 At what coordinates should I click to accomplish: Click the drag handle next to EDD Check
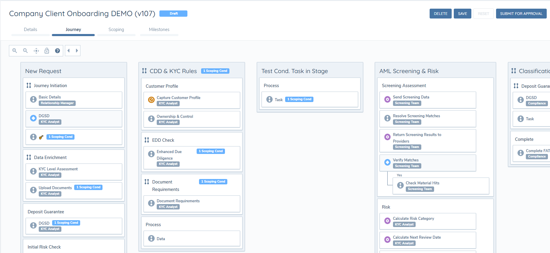pos(147,140)
